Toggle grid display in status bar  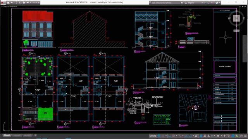[x=158, y=136]
